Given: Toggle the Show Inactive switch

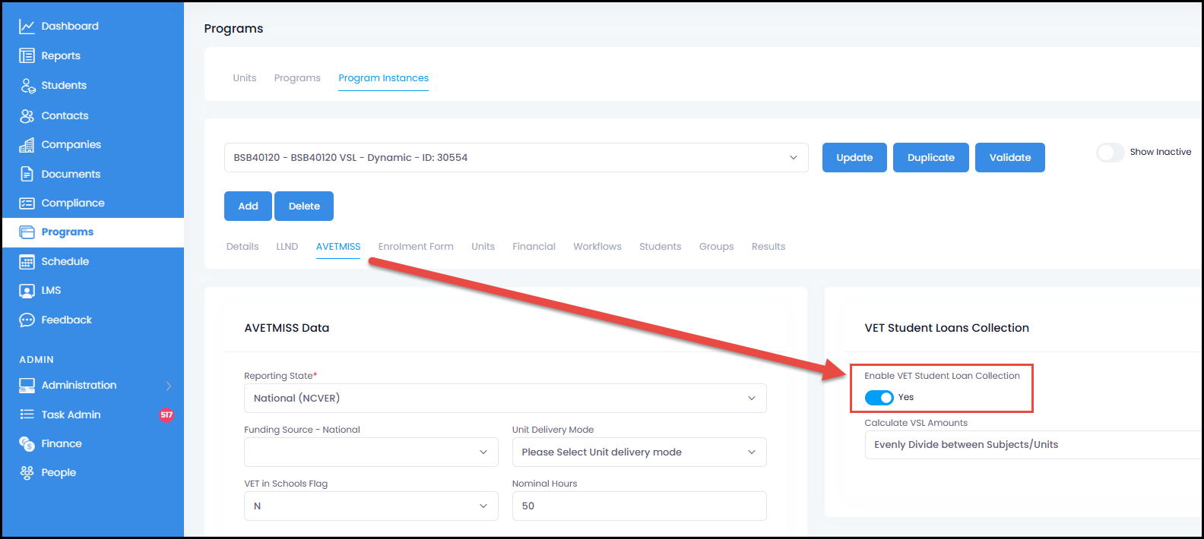Looking at the screenshot, I should [x=1110, y=153].
